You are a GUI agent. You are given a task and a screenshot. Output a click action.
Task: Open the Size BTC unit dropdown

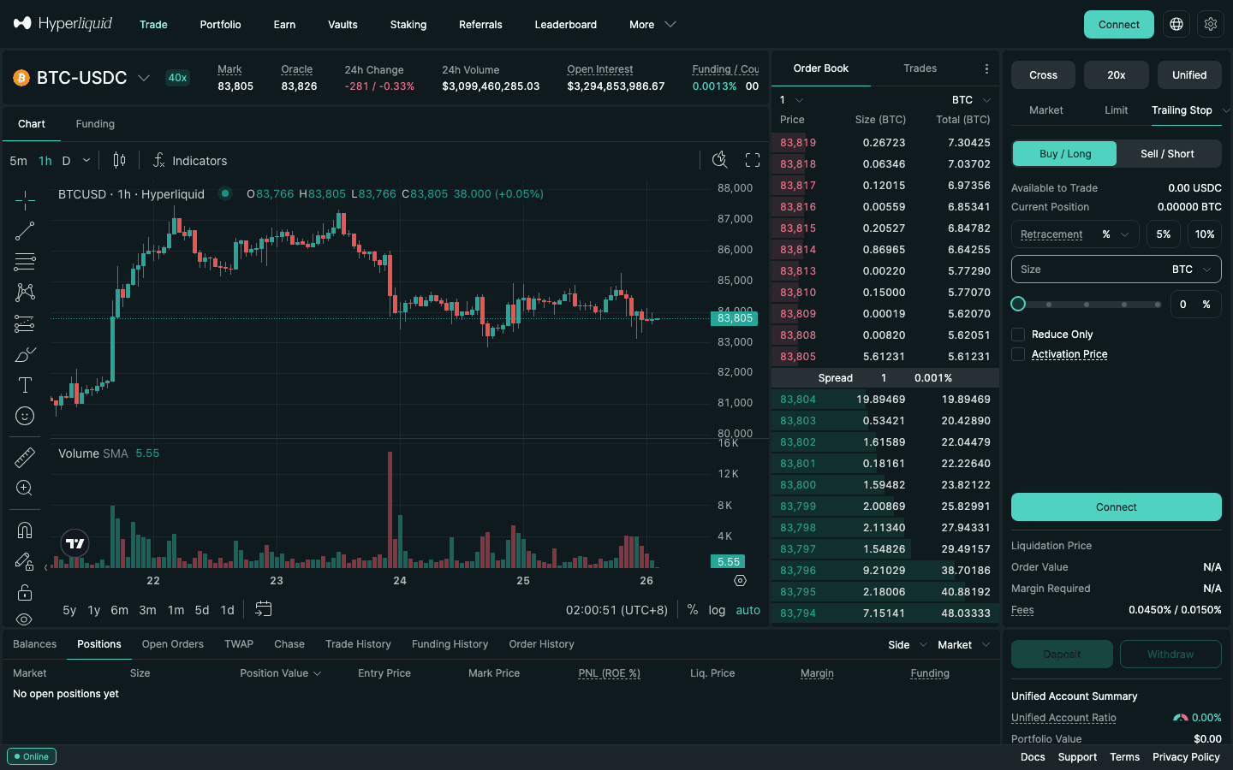pos(1192,269)
